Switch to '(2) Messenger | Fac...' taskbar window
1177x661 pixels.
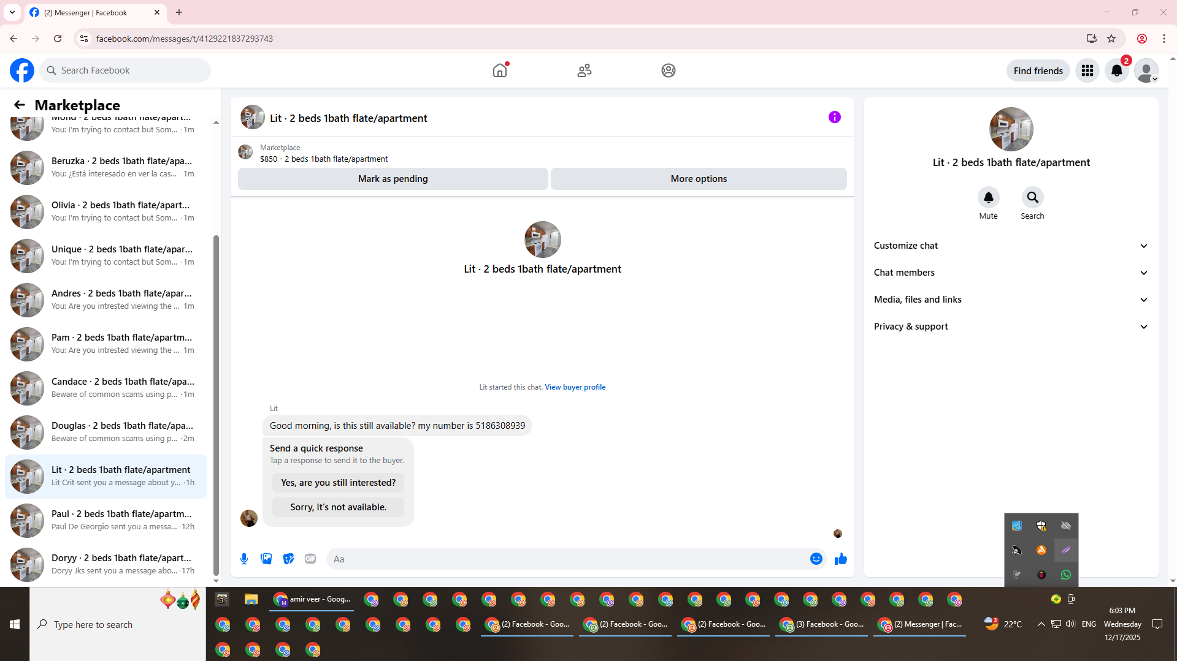(x=919, y=624)
